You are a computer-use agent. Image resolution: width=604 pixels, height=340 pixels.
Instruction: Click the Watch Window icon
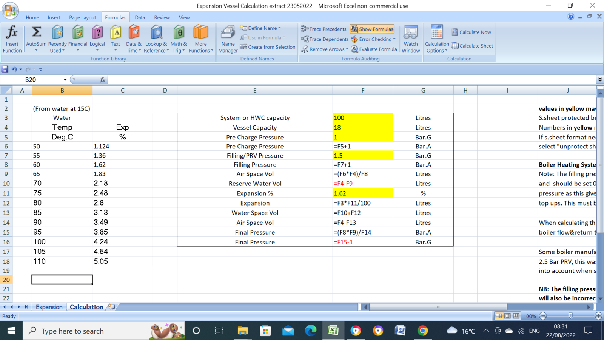point(410,39)
